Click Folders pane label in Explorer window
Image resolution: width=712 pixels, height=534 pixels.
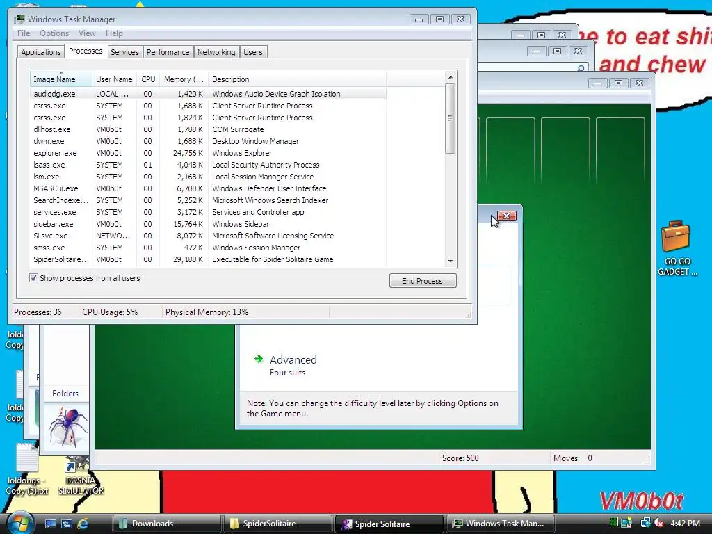pyautogui.click(x=65, y=394)
